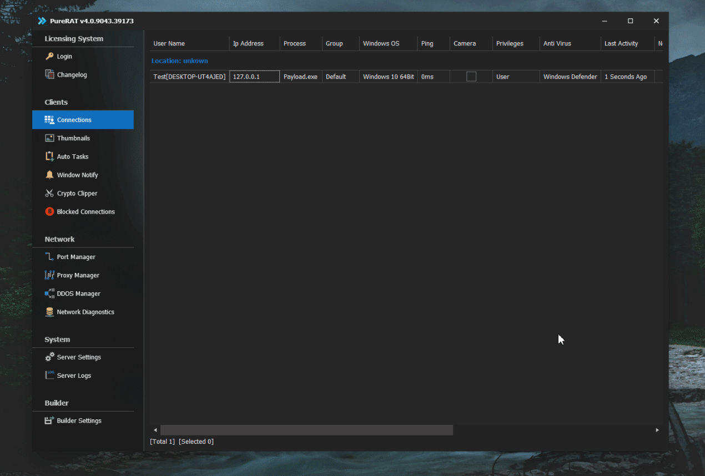
Task: Click the 127.0.0.1 address cell
Action: pos(254,77)
